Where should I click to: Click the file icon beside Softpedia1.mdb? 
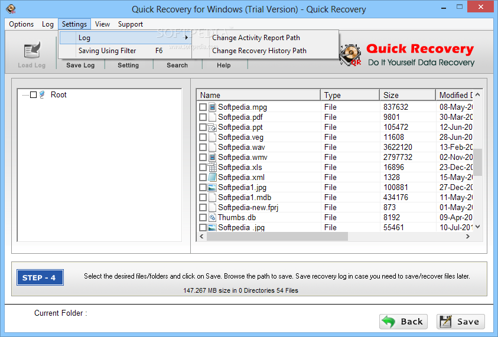point(213,197)
